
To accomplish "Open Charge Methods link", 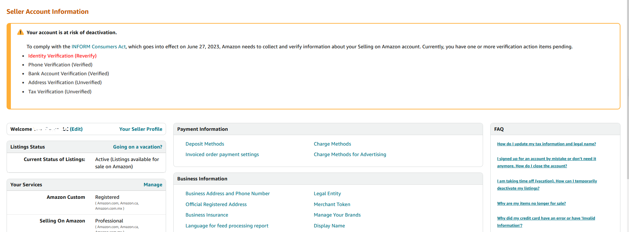I will pos(332,144).
